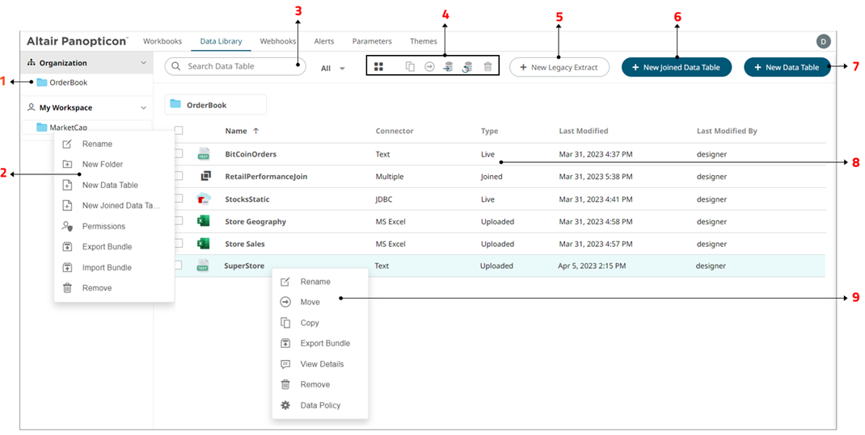
Task: Open the user profile avatar D
Action: point(823,42)
